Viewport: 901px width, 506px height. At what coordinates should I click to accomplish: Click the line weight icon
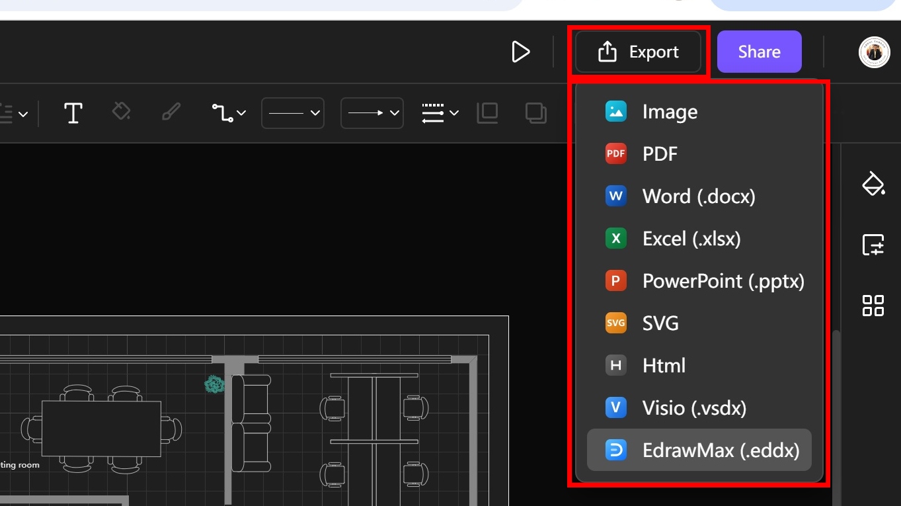(433, 113)
